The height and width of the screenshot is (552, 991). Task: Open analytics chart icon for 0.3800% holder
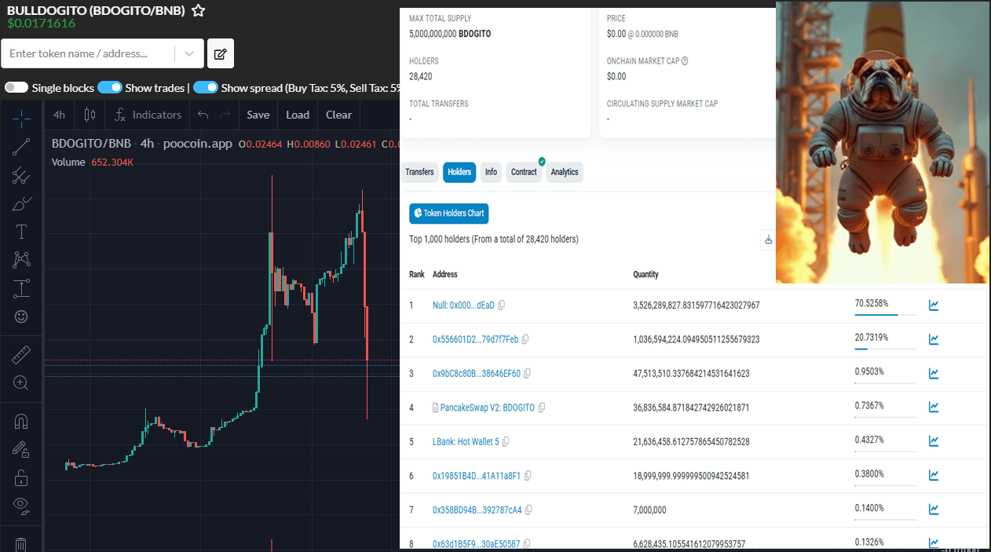(x=934, y=475)
